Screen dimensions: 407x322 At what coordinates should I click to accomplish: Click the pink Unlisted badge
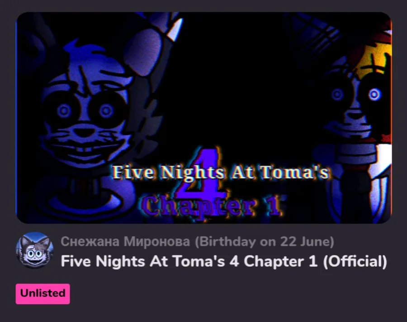pos(43,293)
